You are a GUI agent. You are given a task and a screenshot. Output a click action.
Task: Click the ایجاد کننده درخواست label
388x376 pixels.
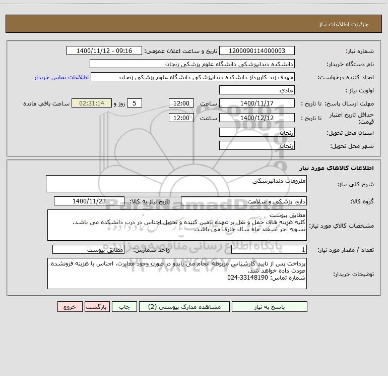tap(346, 78)
